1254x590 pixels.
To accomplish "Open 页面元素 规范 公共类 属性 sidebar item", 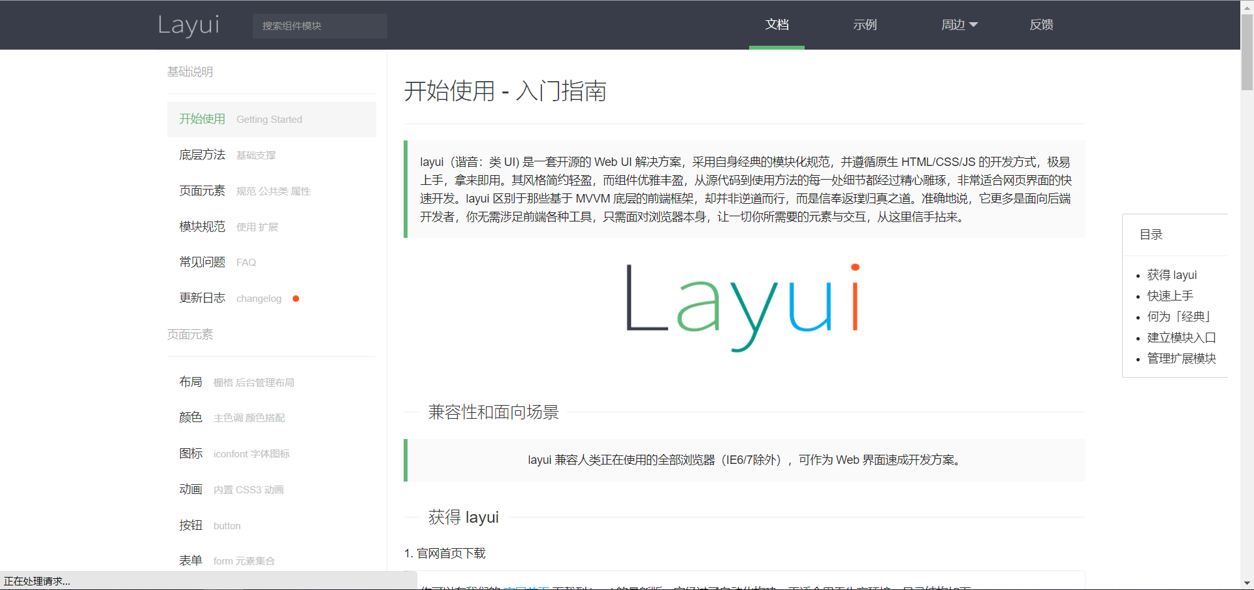I will [x=272, y=191].
